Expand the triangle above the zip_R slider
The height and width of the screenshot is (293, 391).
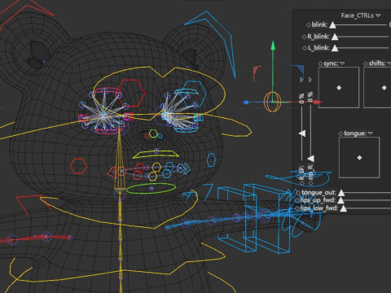[310, 80]
